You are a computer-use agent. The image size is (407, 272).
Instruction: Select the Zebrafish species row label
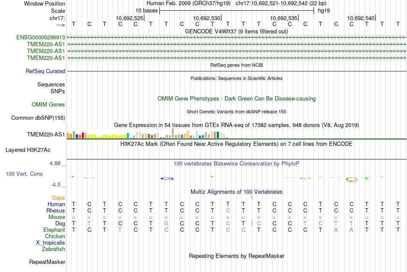click(54, 249)
